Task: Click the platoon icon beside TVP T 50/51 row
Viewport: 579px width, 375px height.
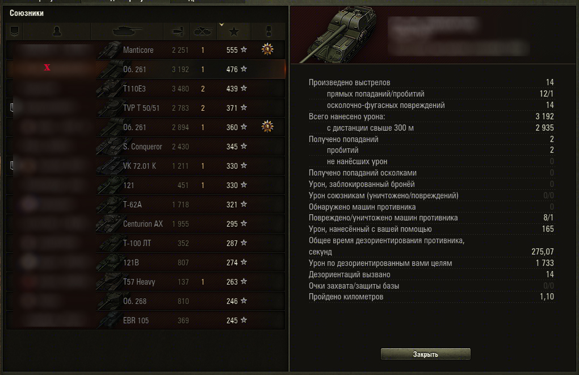Action: tap(12, 107)
